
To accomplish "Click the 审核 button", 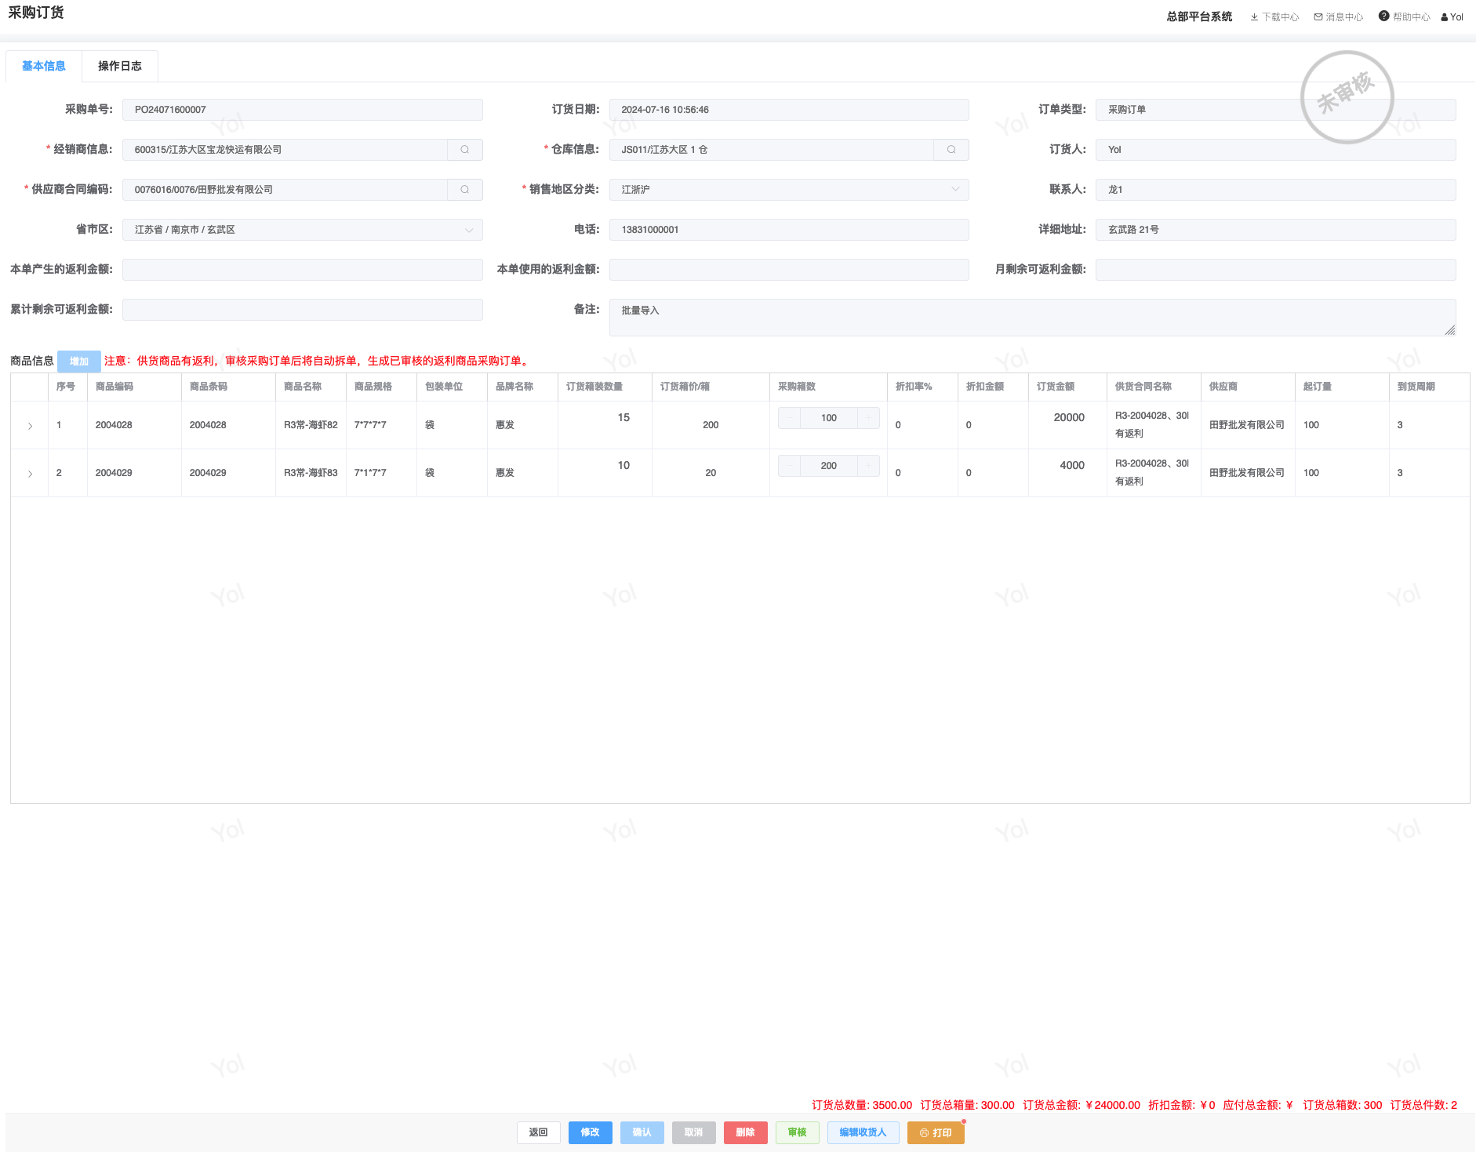I will [x=798, y=1132].
